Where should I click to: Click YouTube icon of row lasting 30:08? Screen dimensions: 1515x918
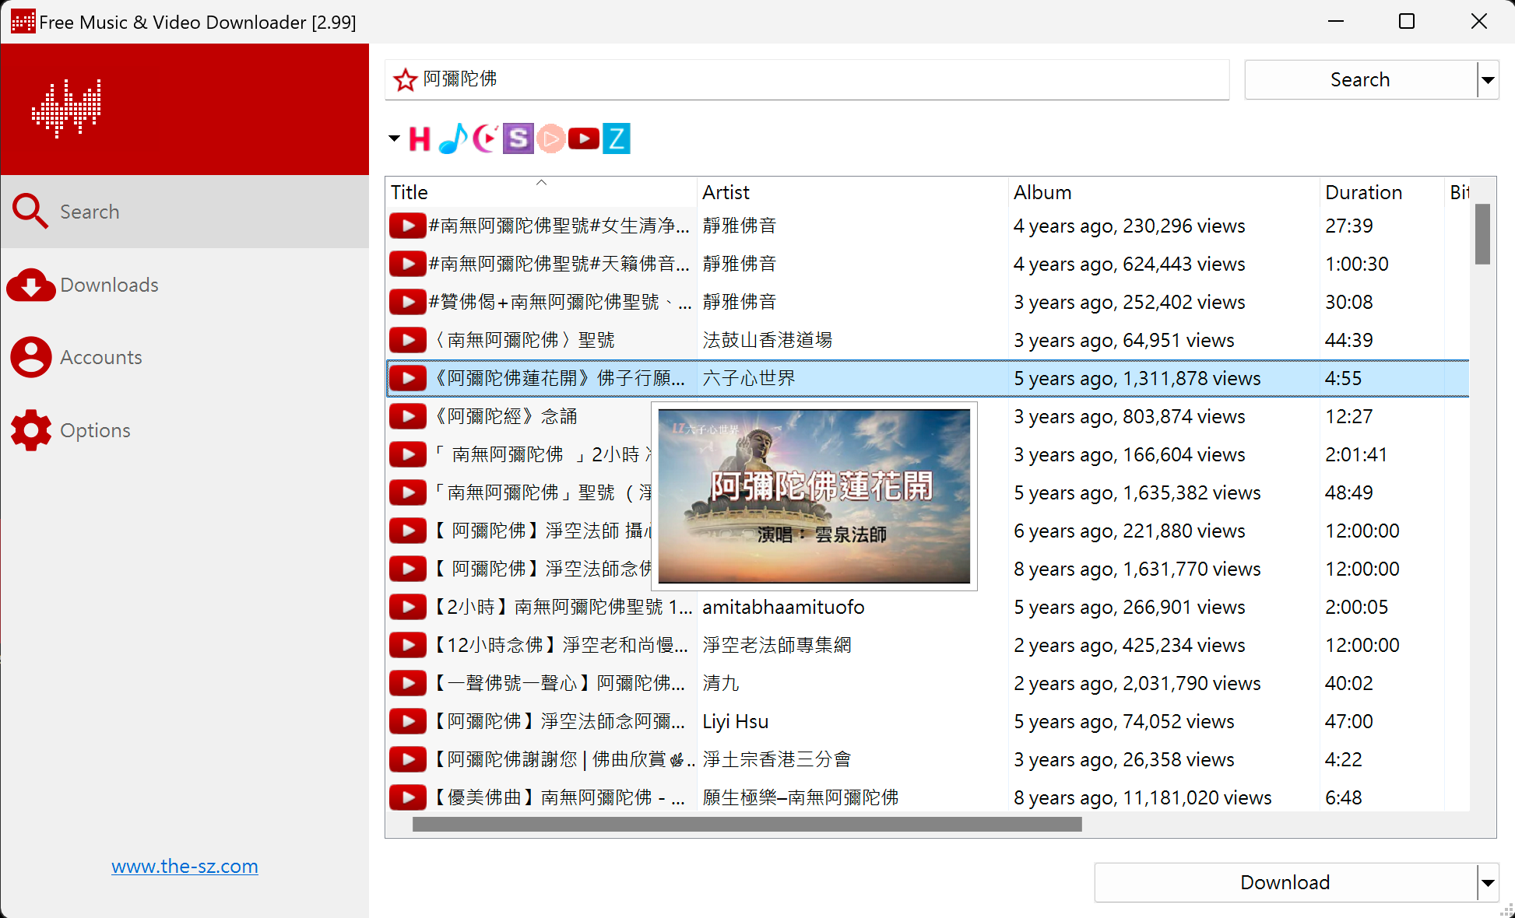tap(408, 302)
